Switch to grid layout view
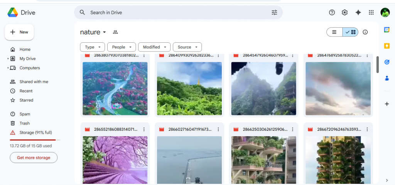Viewport: 395px width, 185px height. (351, 32)
